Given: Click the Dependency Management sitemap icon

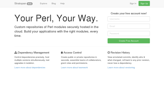Looking at the screenshot, I should coord(16,53).
